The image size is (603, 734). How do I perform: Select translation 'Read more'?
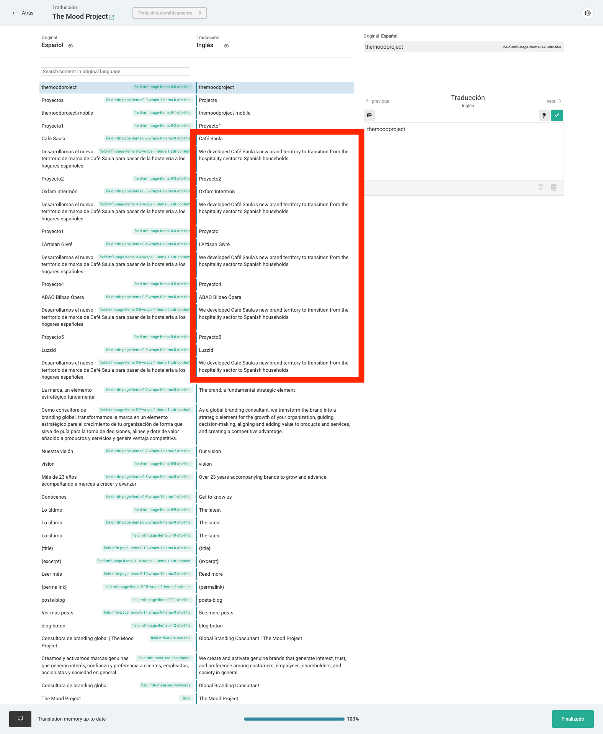(x=275, y=574)
